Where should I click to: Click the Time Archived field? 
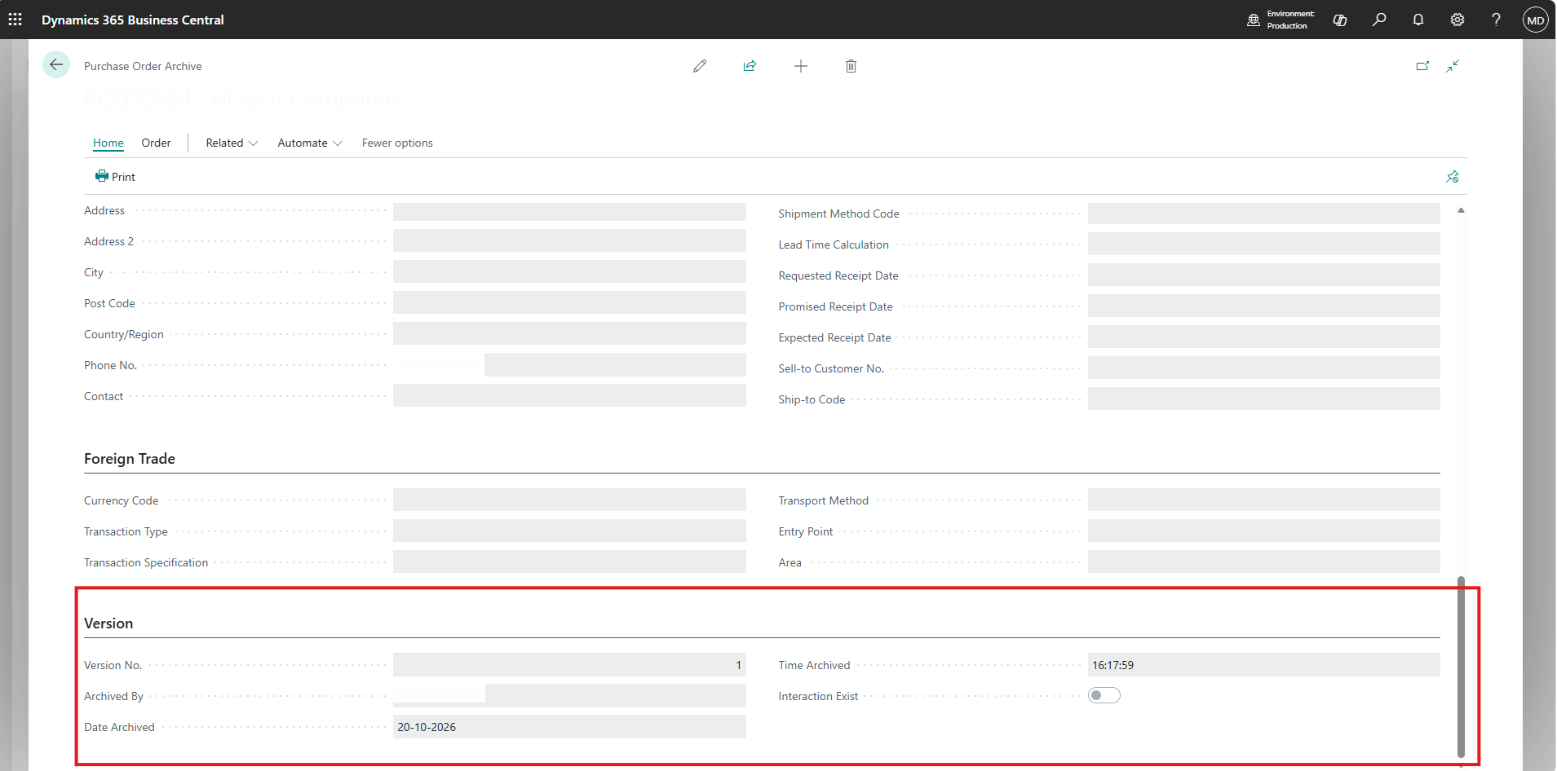(1263, 665)
